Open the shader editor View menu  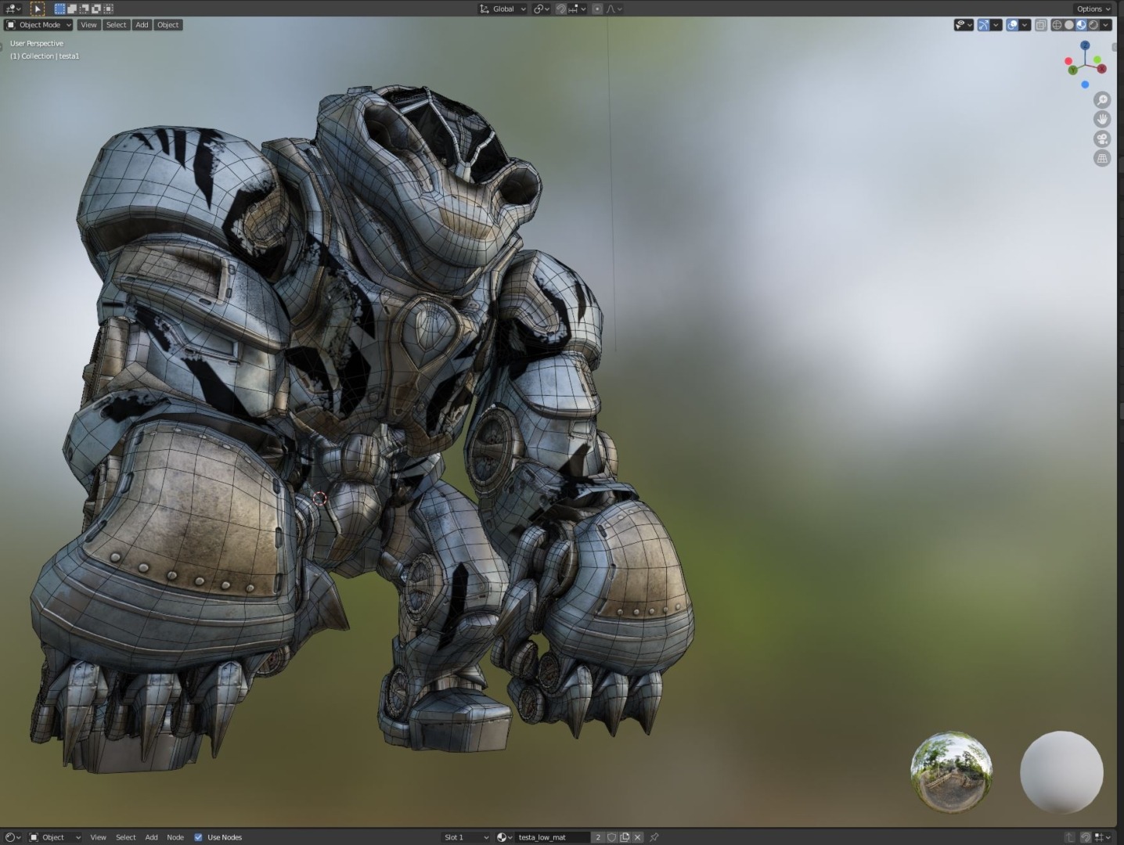click(x=98, y=837)
